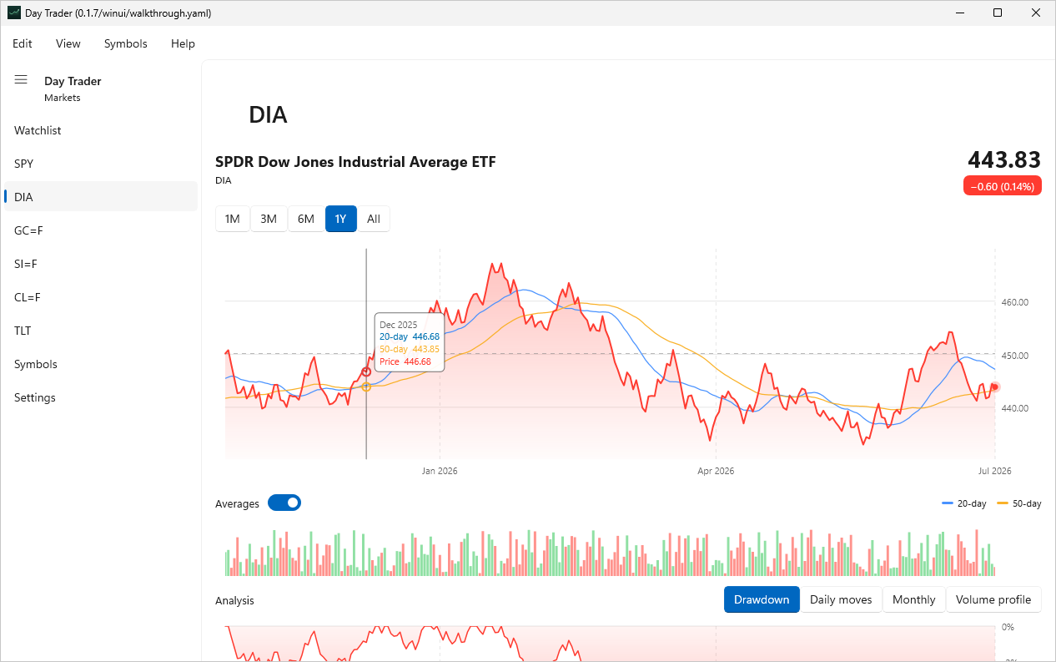1056x662 pixels.
Task: Click the Day Trader app icon in title bar
Action: 14,13
